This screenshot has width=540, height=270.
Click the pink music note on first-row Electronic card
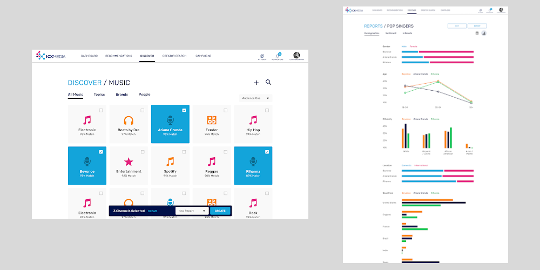87,120
